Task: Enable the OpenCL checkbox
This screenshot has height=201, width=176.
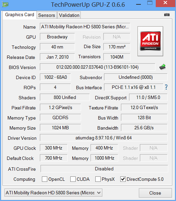Action: tap(45, 179)
